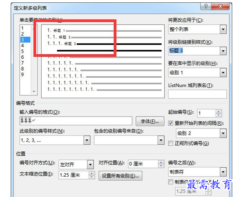This screenshot has width=235, height=197.
Task: Click the 1.1.1. 标题 3 line in preview
Action: [x=104, y=44]
